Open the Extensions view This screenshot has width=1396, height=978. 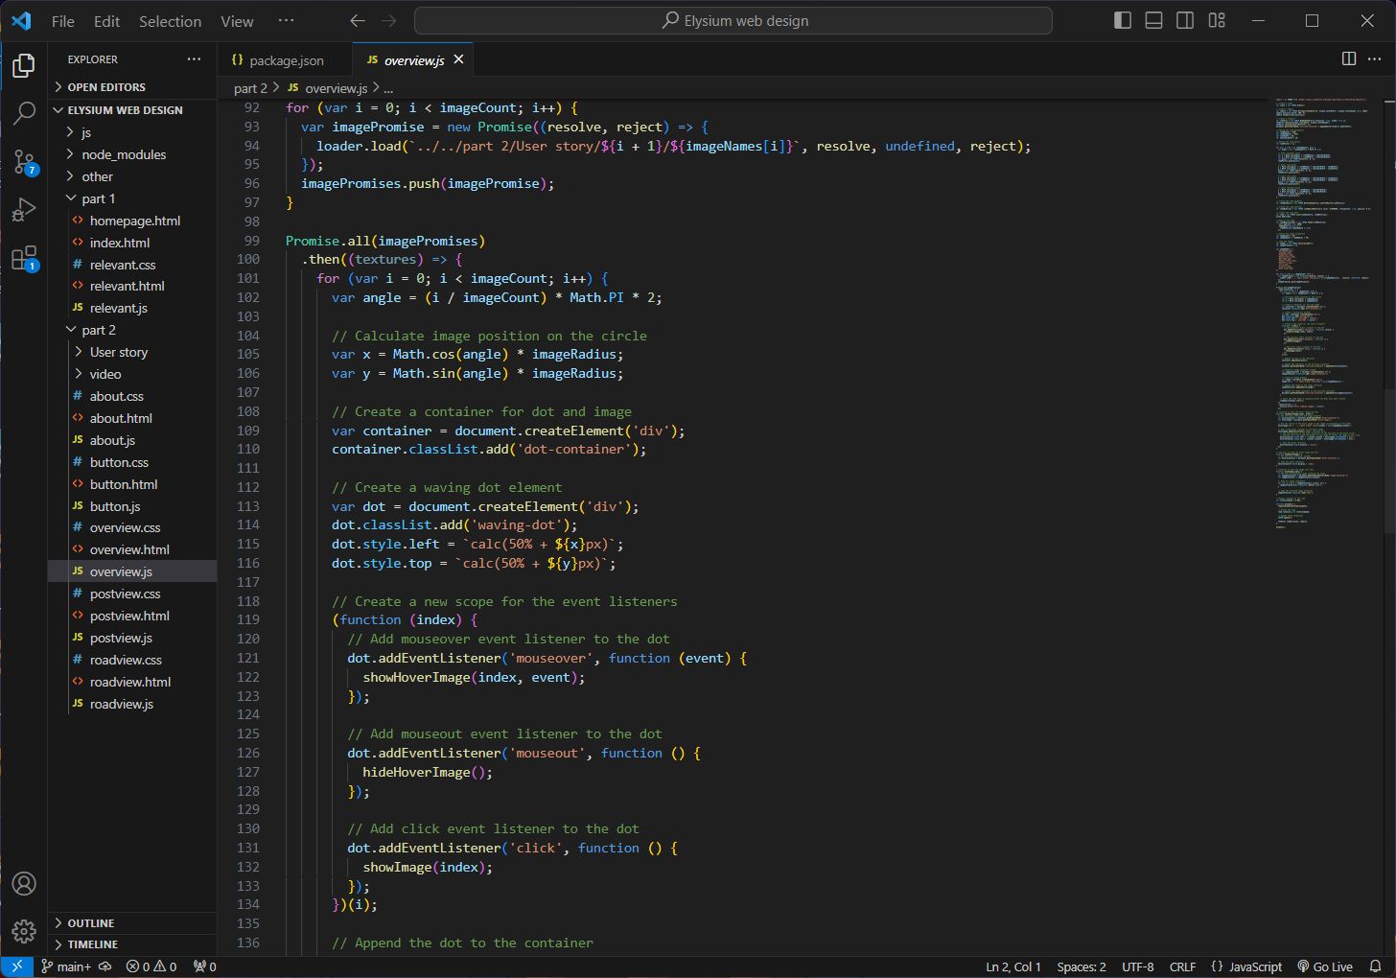[24, 258]
